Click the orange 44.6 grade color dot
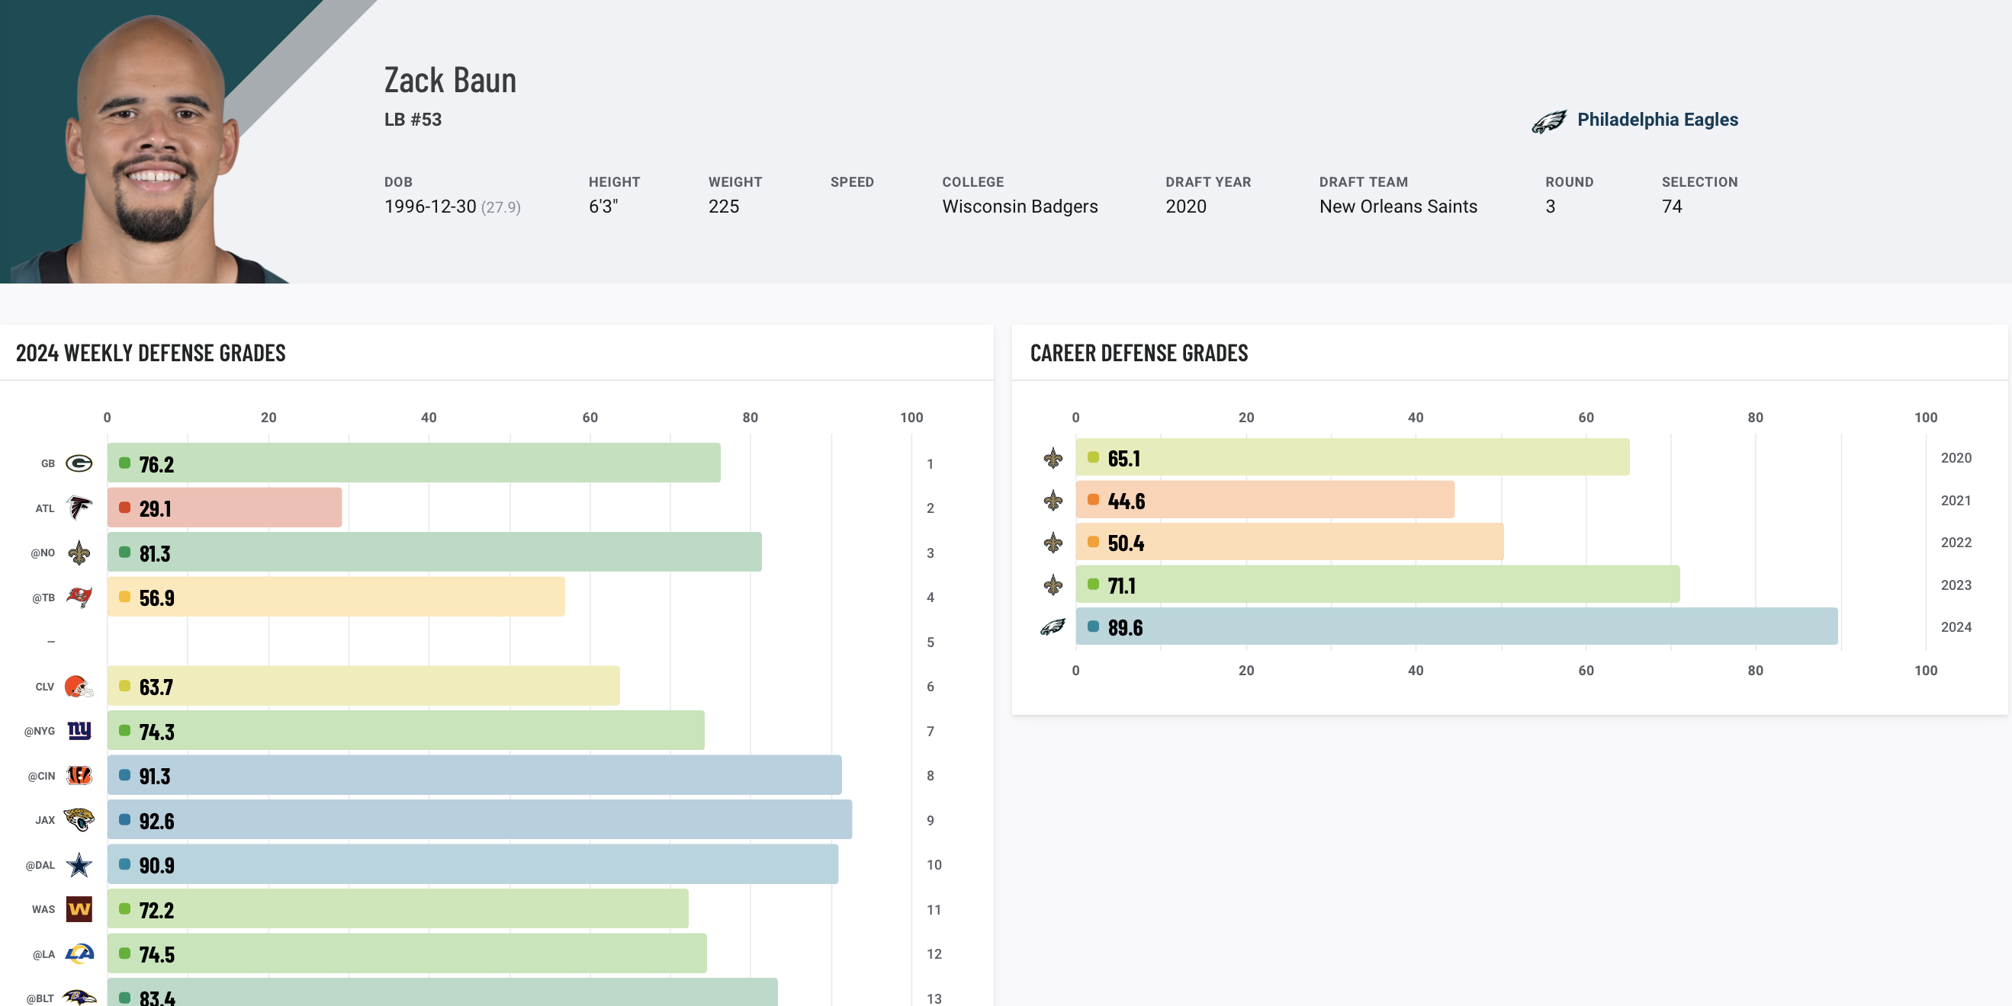 pyautogui.click(x=1093, y=499)
